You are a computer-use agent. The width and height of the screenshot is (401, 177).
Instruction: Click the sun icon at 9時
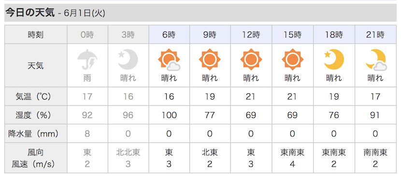click(210, 59)
